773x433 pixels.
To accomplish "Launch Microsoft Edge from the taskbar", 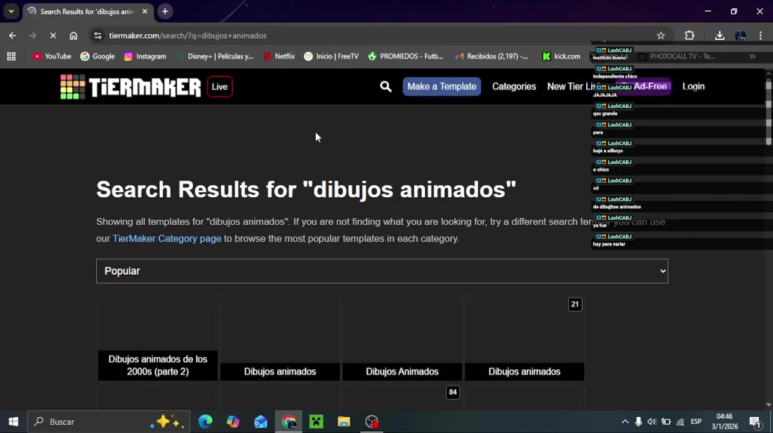I will (x=205, y=422).
